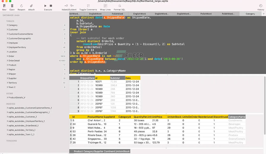Expand the Order table
The height and width of the screenshot is (154, 266).
[x=7, y=56]
